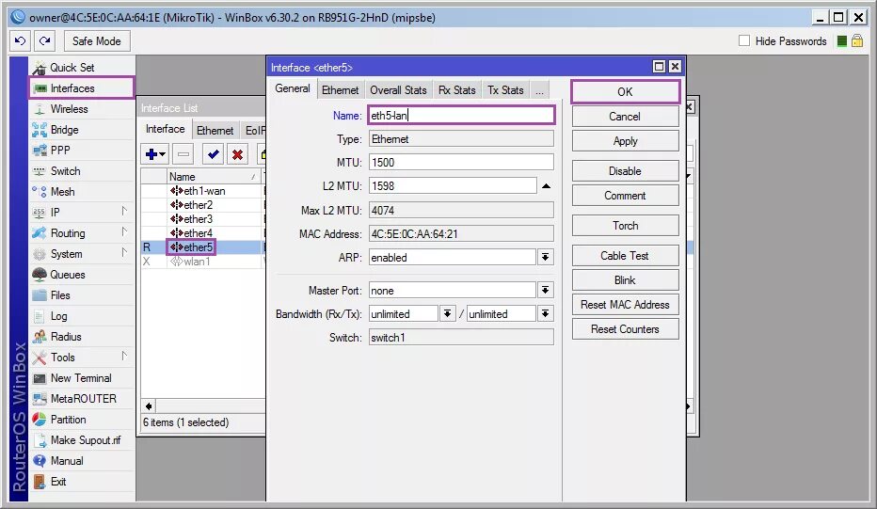Open Rx bandwidth dropdown
Image resolution: width=877 pixels, height=509 pixels.
click(448, 314)
